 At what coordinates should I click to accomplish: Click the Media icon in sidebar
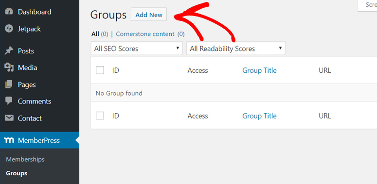click(9, 67)
